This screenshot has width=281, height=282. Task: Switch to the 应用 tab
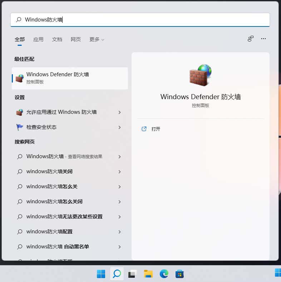pos(38,39)
